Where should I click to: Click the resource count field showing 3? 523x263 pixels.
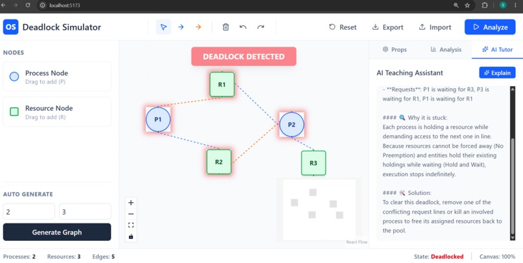point(85,211)
